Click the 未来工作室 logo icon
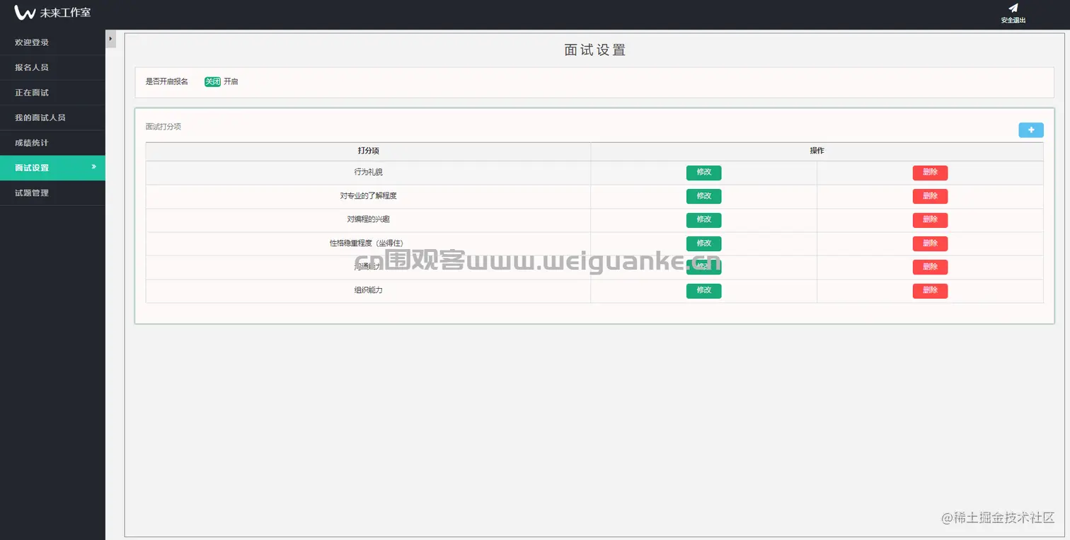The width and height of the screenshot is (1070, 540). click(x=25, y=12)
